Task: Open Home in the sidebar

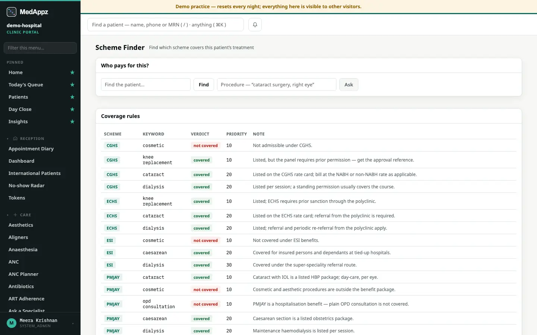Action: (16, 73)
